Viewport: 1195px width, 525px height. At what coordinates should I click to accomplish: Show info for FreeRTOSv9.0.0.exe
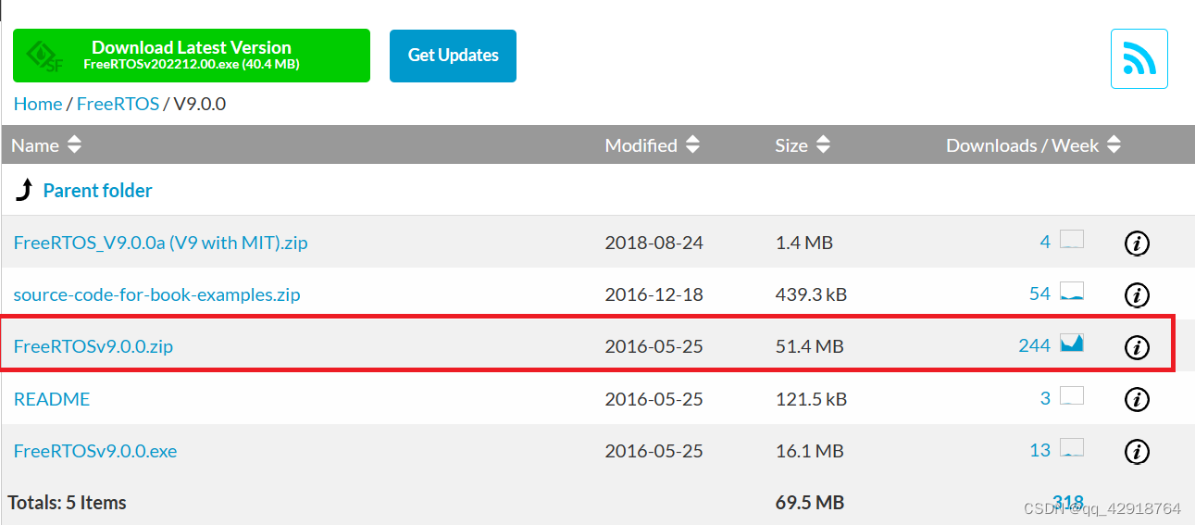click(1137, 452)
